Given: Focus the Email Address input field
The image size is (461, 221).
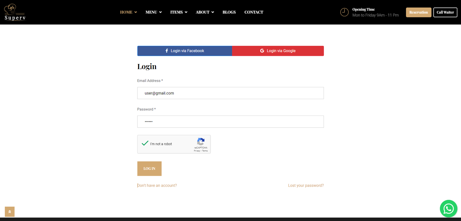Looking at the screenshot, I should pos(231,93).
